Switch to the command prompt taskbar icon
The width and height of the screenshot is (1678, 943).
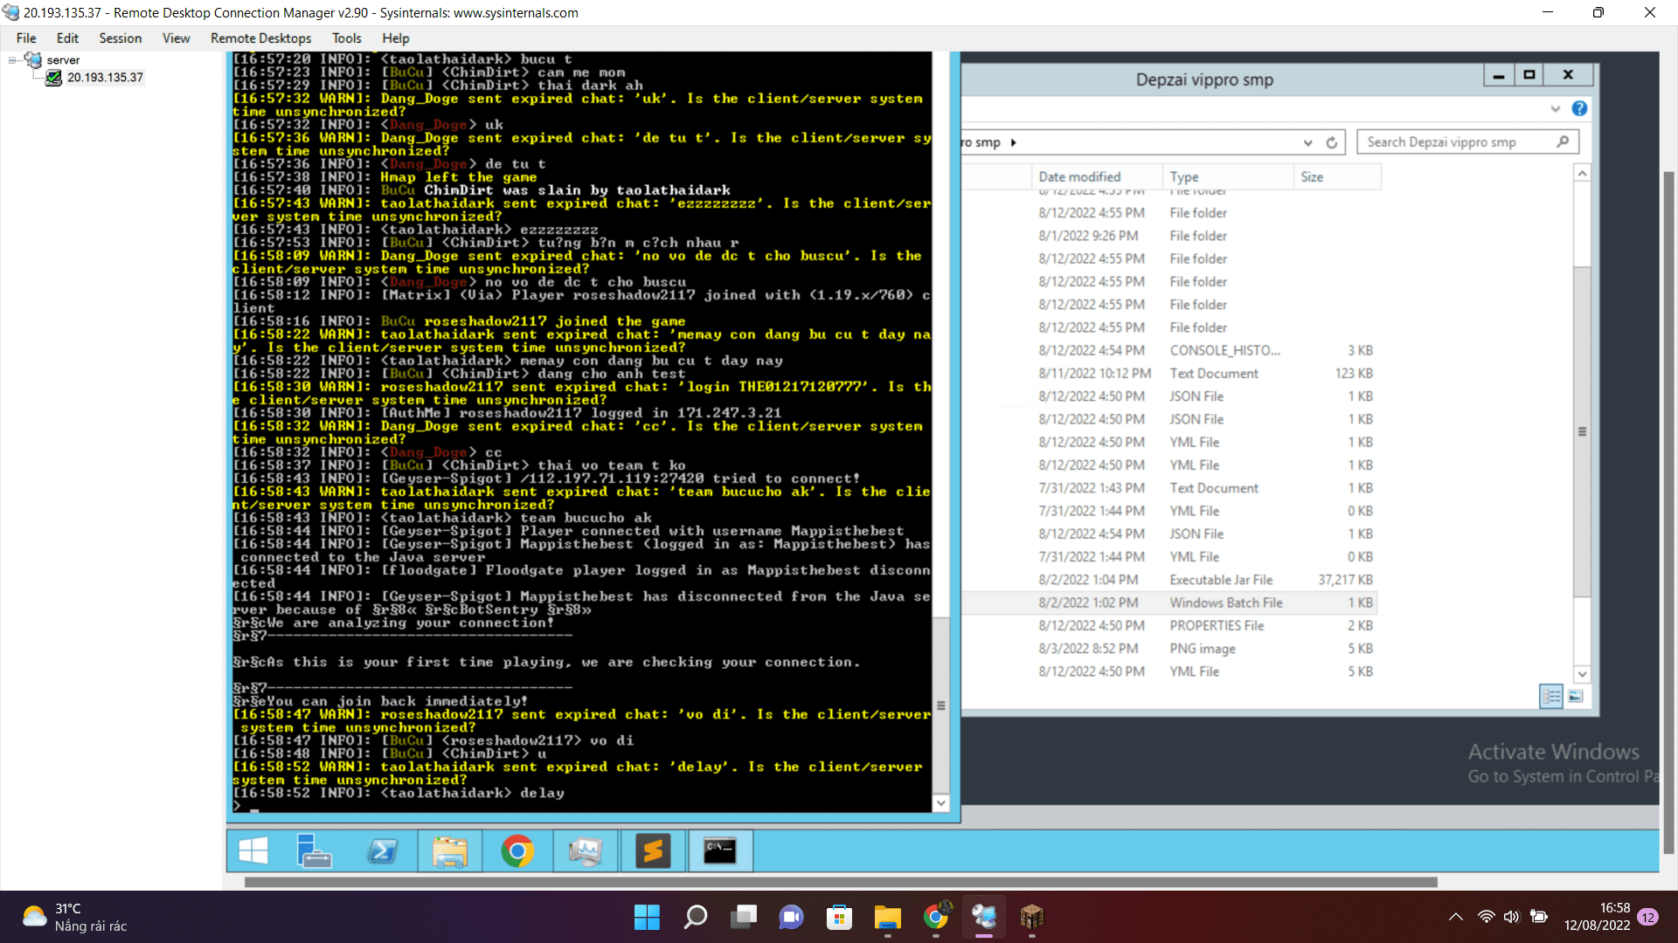coord(720,850)
